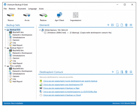137x107 pixels.
Task: Add a new item in Elementi panel
Action: 108,25
